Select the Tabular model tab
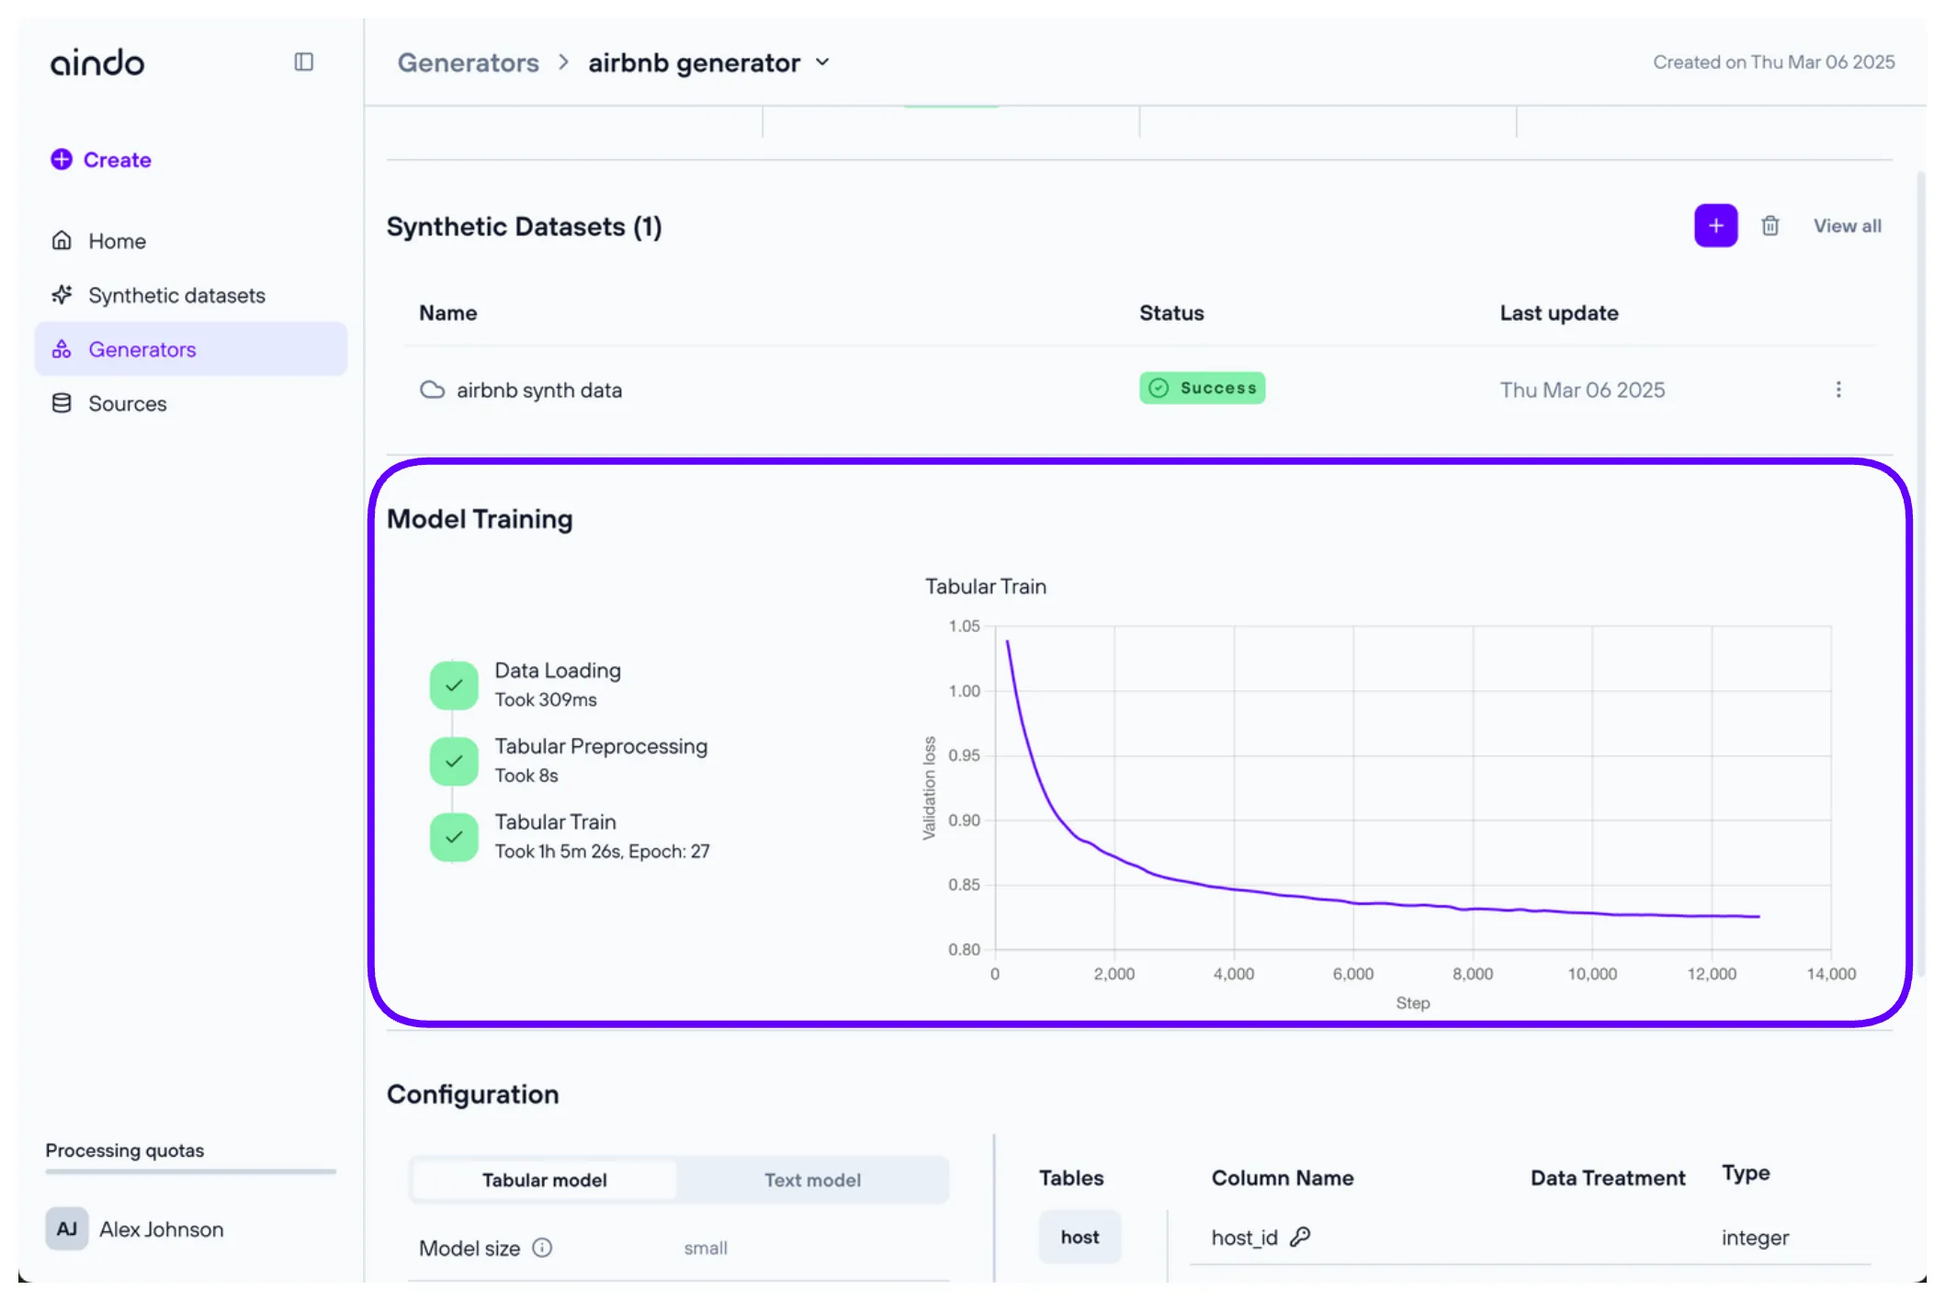Viewport: 1945px width, 1301px height. click(544, 1180)
